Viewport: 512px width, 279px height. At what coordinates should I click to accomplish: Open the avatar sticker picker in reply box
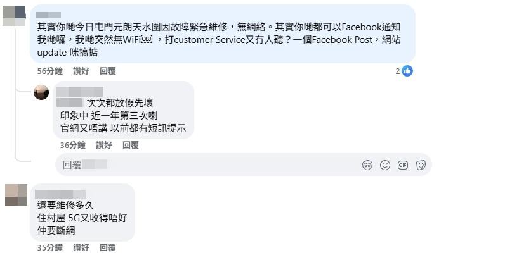[x=367, y=165]
